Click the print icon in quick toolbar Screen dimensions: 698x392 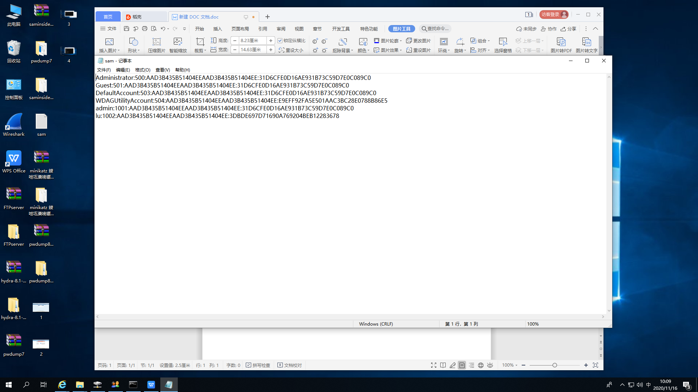(x=145, y=29)
